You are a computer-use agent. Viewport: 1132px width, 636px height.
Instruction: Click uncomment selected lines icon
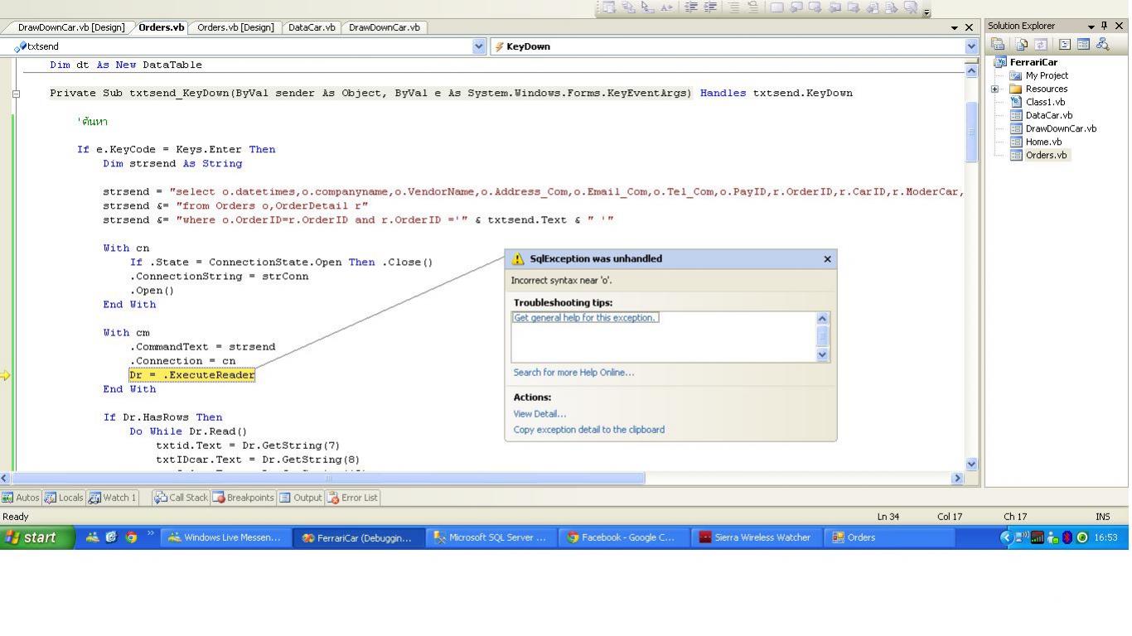[753, 7]
